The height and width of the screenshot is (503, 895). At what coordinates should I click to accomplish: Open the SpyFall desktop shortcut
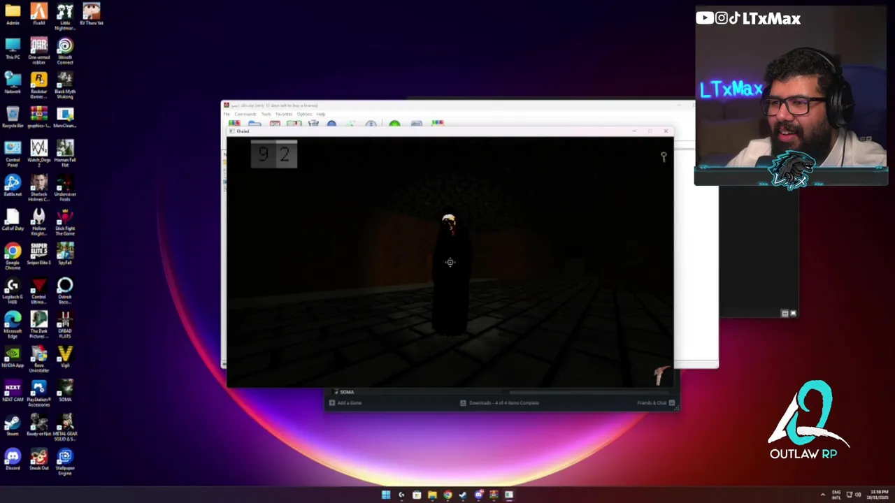tap(65, 254)
